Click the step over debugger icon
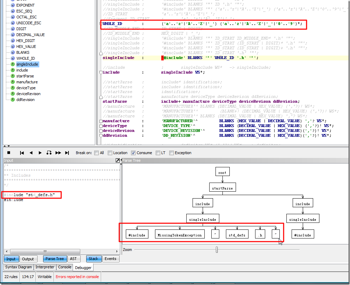The image size is (350, 285). click(49, 153)
